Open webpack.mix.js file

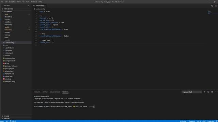click(x=10, y=81)
